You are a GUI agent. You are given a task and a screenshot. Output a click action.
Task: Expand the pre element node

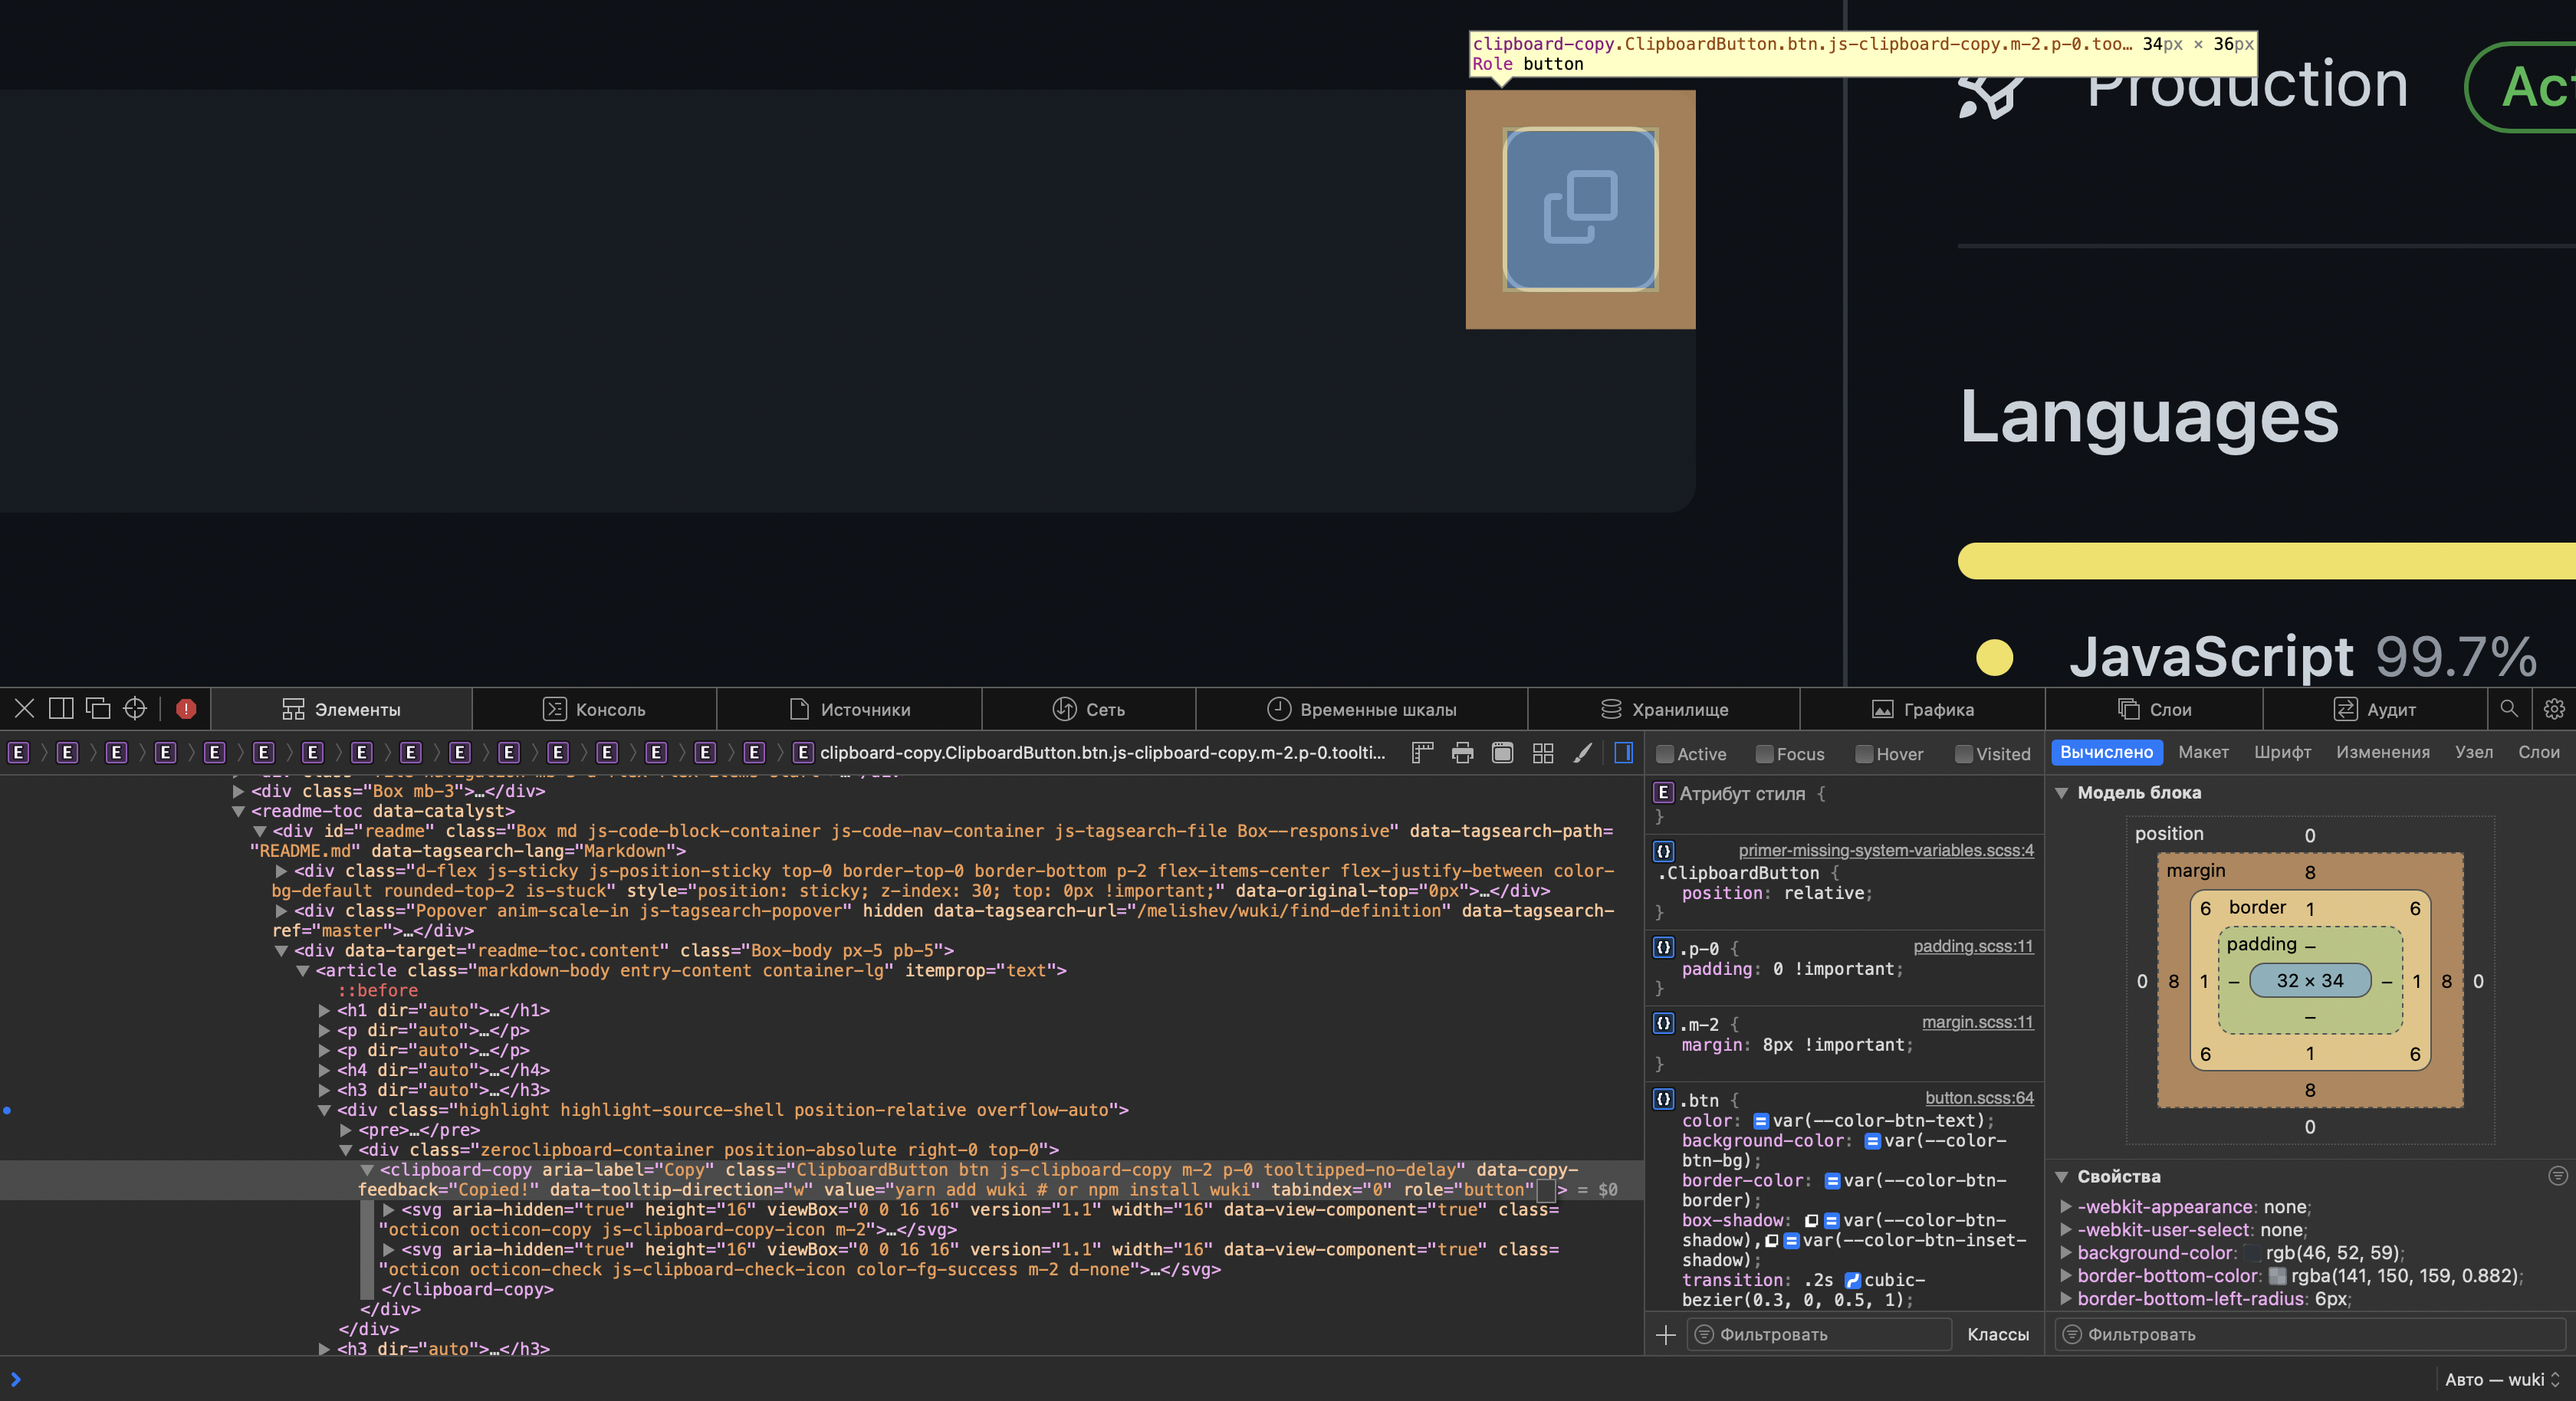[346, 1130]
